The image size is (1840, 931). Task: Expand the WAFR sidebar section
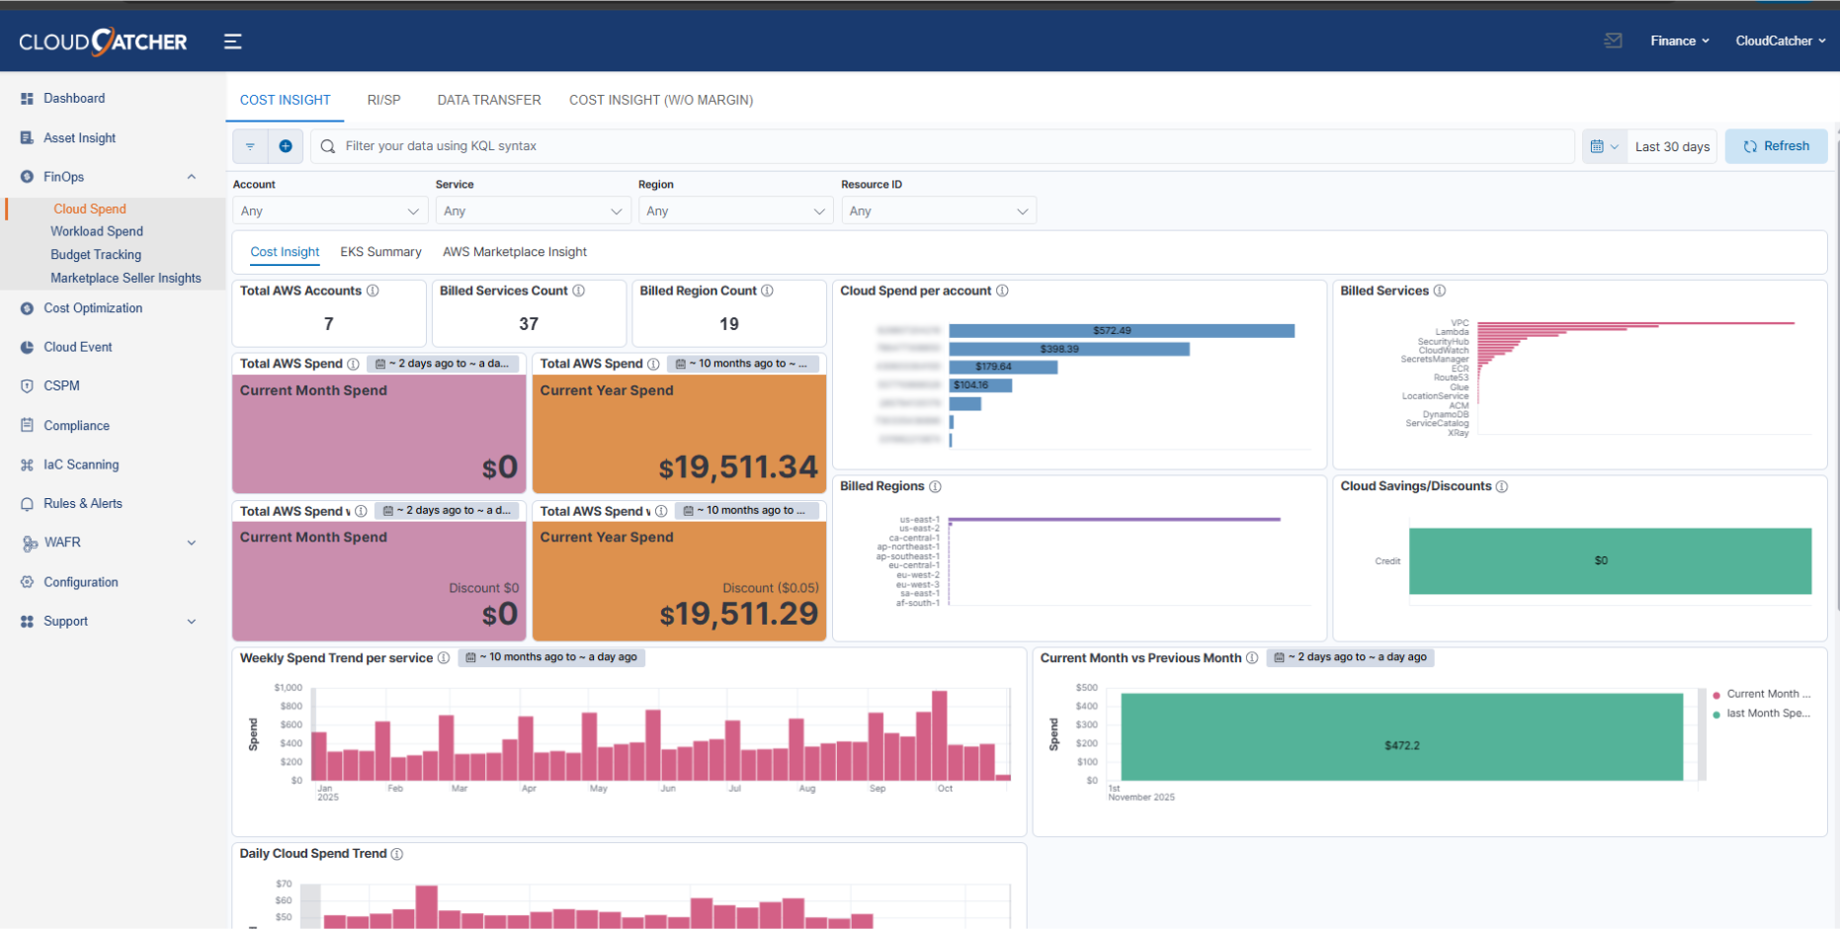click(x=191, y=543)
